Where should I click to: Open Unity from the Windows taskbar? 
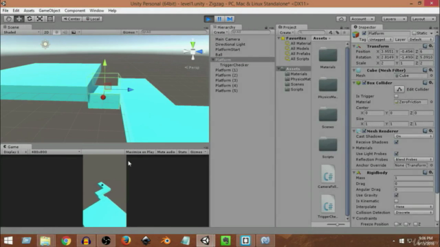(206, 240)
